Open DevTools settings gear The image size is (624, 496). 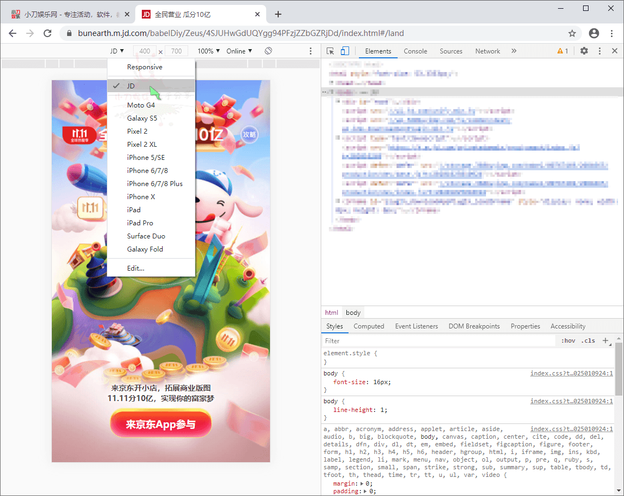584,51
